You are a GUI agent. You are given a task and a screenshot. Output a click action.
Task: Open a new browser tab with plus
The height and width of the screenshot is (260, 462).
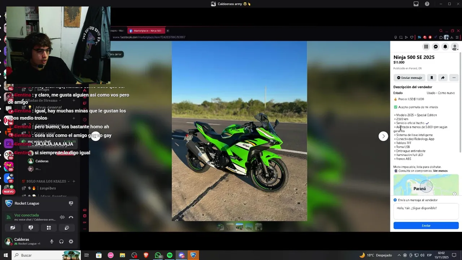tap(167, 31)
